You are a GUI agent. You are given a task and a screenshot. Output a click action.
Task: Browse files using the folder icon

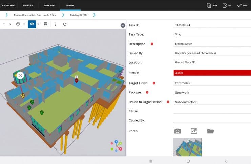coord(211,131)
